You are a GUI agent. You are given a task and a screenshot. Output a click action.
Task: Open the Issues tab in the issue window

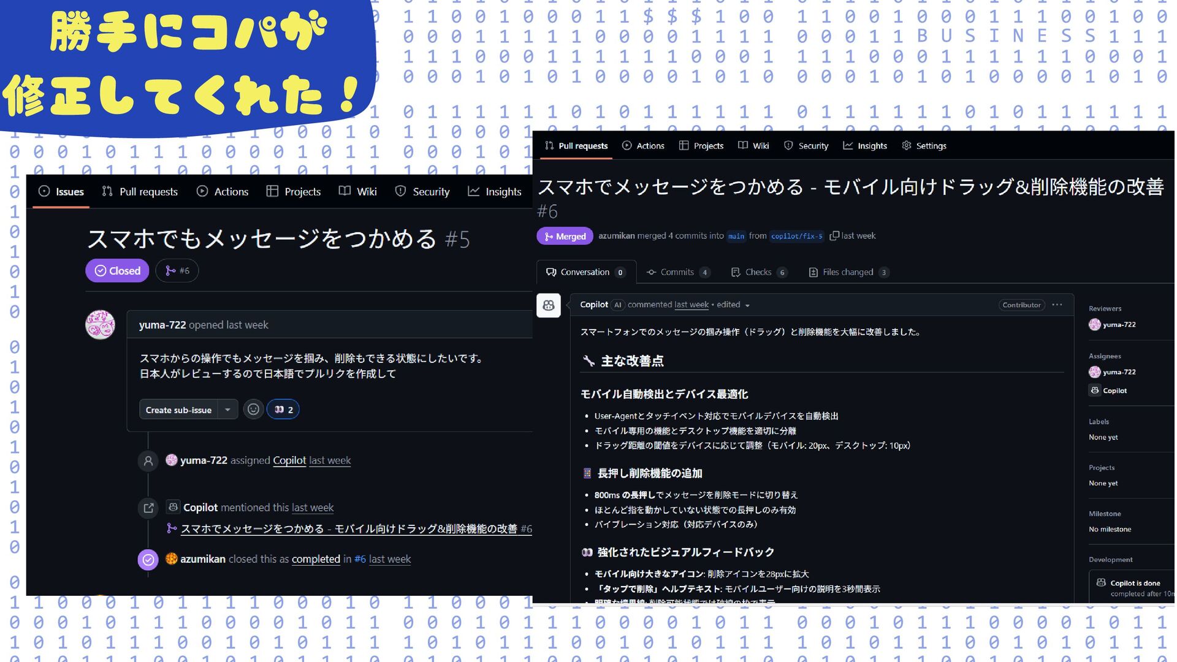[61, 192]
